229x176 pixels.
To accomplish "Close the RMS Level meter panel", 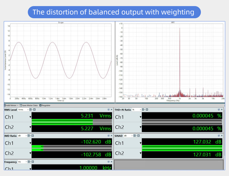I will pyautogui.click(x=111, y=110).
